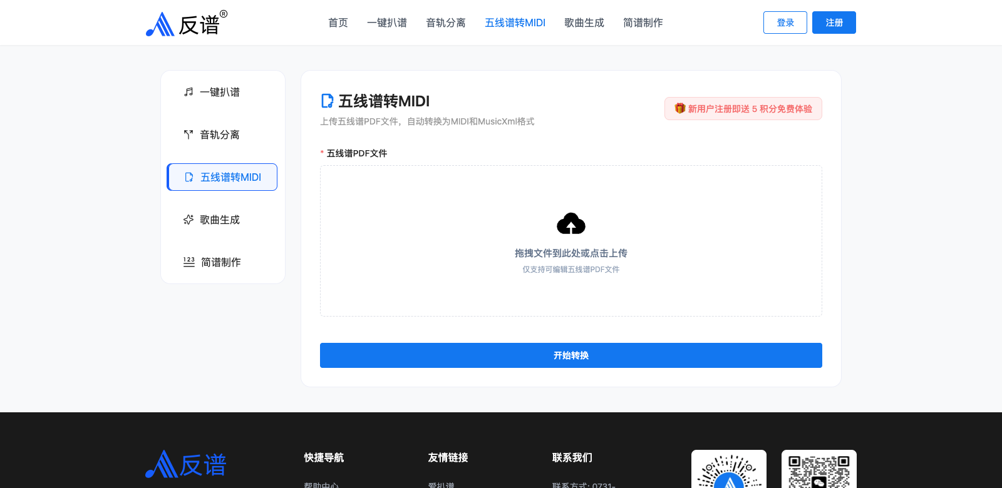Click the 反谱 logo in the footer
This screenshot has width=1002, height=488.
coord(186,465)
